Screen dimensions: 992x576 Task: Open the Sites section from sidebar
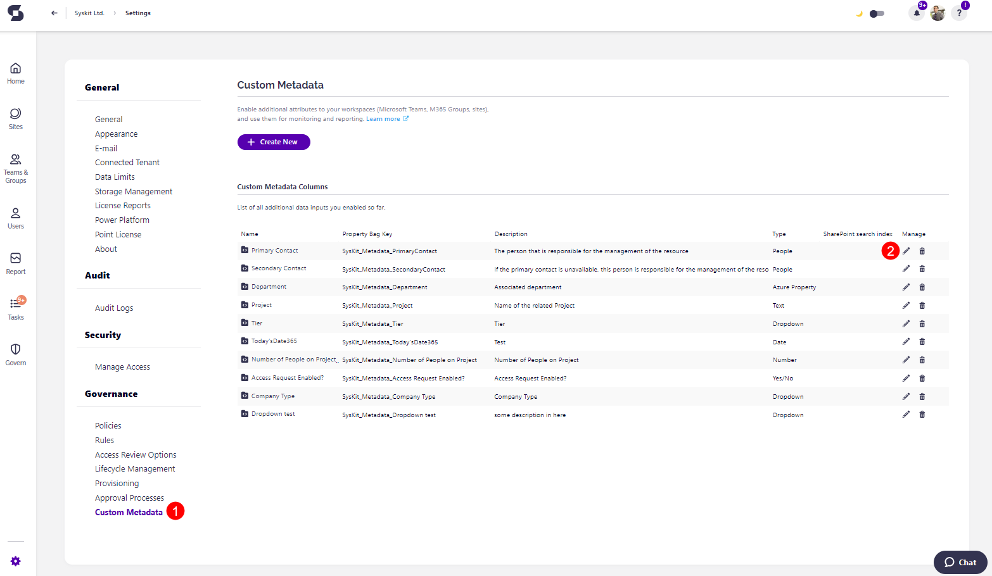click(15, 119)
